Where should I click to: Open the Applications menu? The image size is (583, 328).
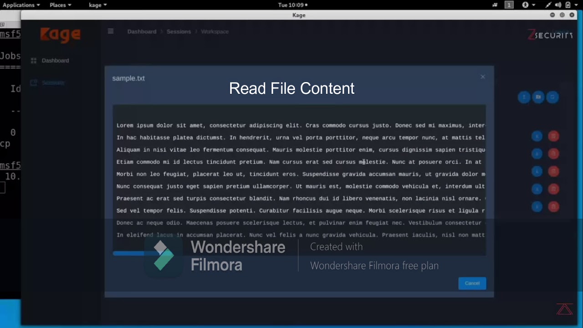(21, 5)
